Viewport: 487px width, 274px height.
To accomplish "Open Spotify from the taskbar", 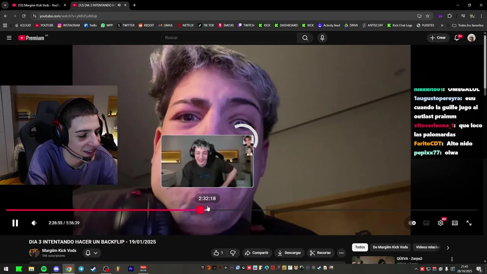I will [x=44, y=269].
